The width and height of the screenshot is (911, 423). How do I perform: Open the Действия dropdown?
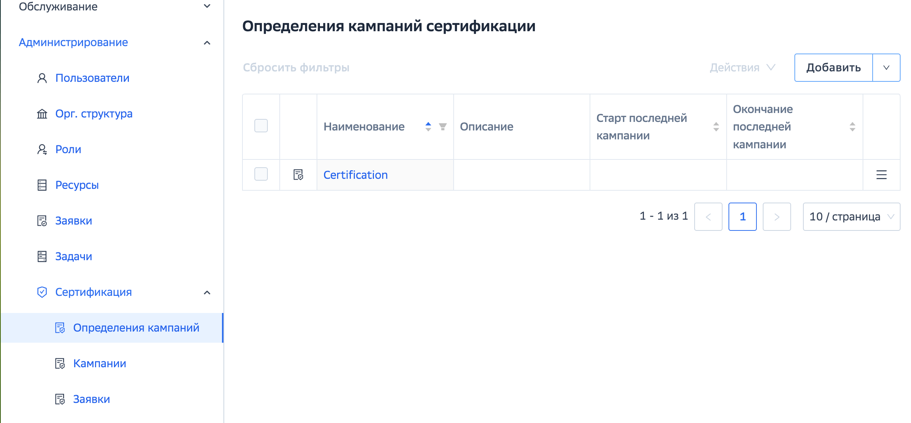(742, 68)
